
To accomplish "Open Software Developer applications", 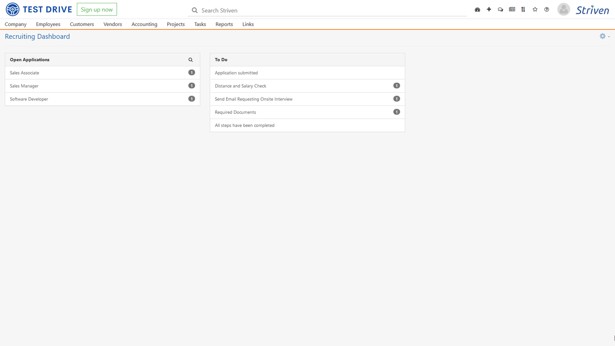I will click(29, 99).
